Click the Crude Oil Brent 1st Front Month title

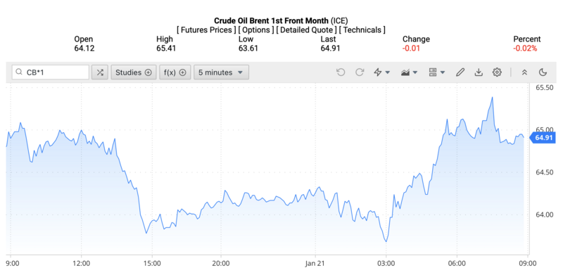pos(271,21)
